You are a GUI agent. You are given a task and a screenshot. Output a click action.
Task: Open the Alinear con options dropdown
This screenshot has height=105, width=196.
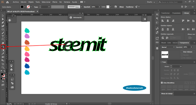190,38
